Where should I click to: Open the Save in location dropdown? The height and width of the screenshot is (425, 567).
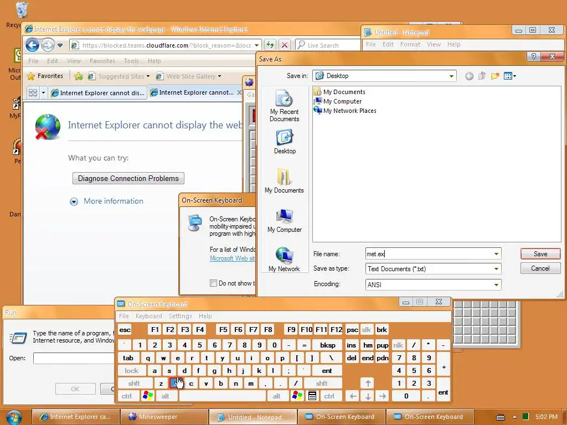(x=451, y=76)
